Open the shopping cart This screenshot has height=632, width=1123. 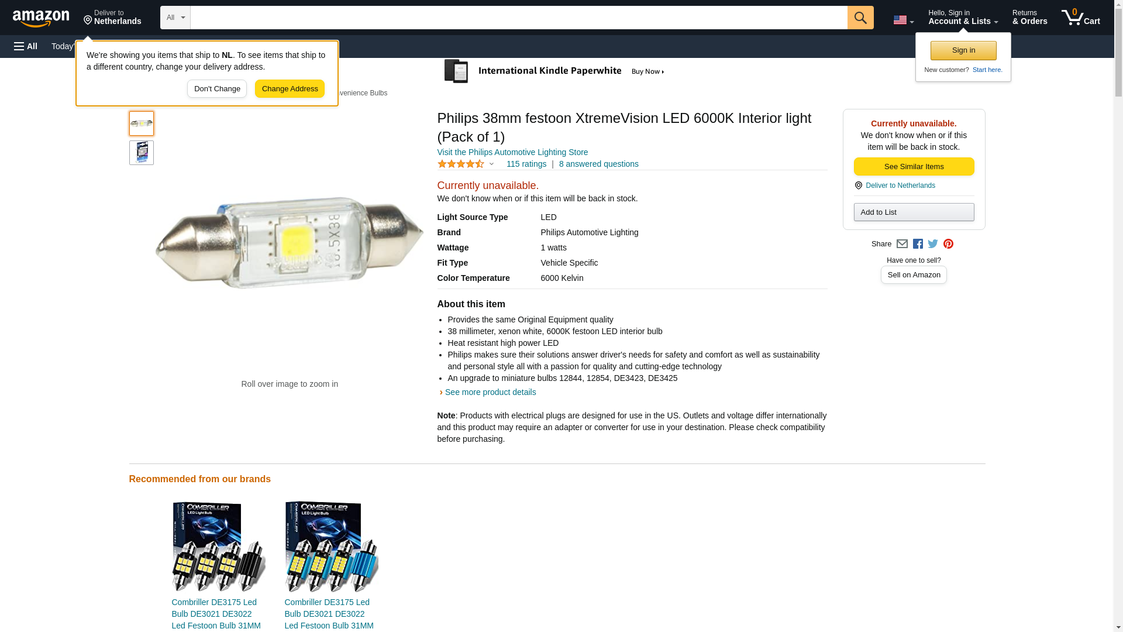(x=1080, y=18)
